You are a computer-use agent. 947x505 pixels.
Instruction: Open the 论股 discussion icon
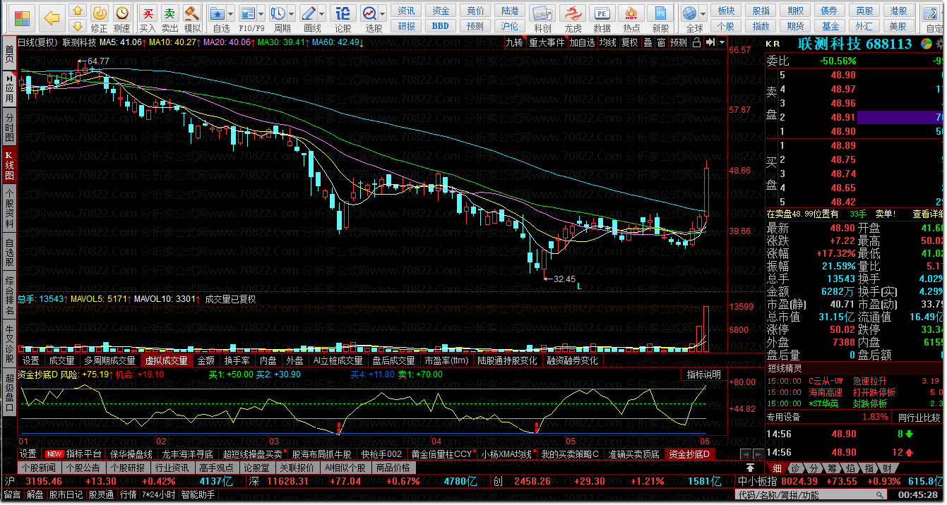point(343,13)
